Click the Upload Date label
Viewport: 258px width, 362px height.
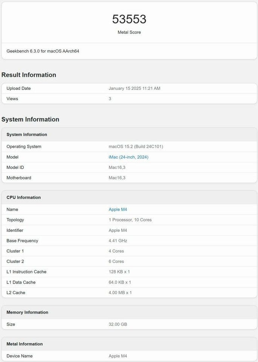pyautogui.click(x=18, y=88)
